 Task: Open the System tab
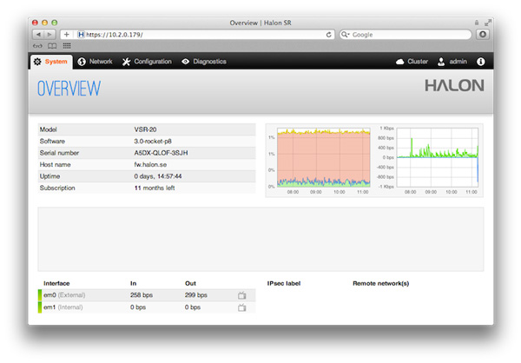click(x=49, y=62)
